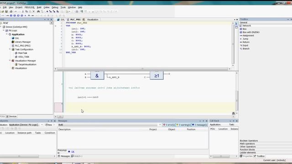
Task: Open the FBD/LD/IL menu
Action: click(x=29, y=7)
